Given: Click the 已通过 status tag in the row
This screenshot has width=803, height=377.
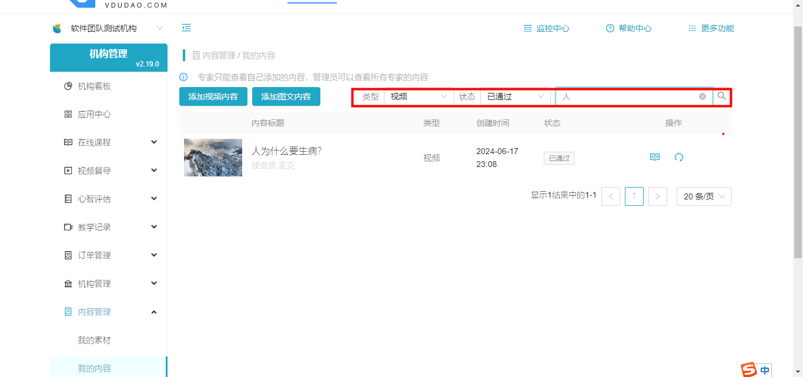Looking at the screenshot, I should [559, 158].
